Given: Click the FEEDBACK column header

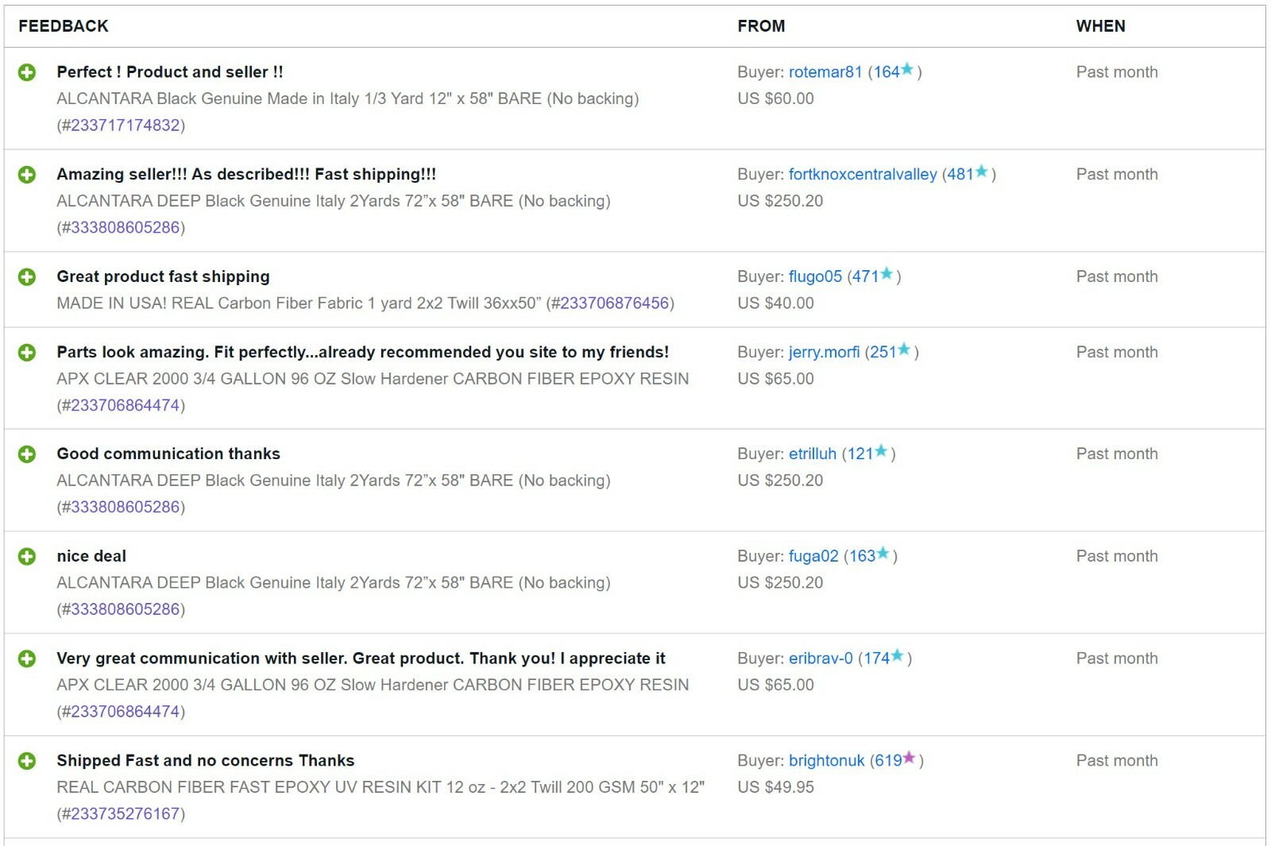Looking at the screenshot, I should [64, 26].
